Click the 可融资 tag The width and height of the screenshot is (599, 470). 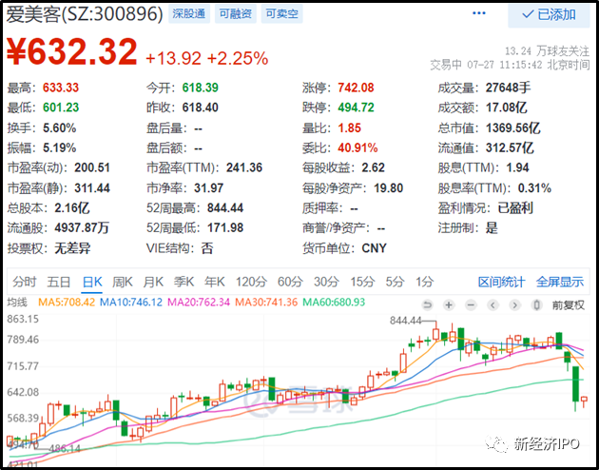coord(236,14)
